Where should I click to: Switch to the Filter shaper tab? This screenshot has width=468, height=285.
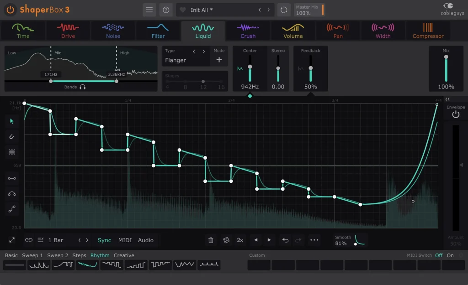pyautogui.click(x=158, y=31)
